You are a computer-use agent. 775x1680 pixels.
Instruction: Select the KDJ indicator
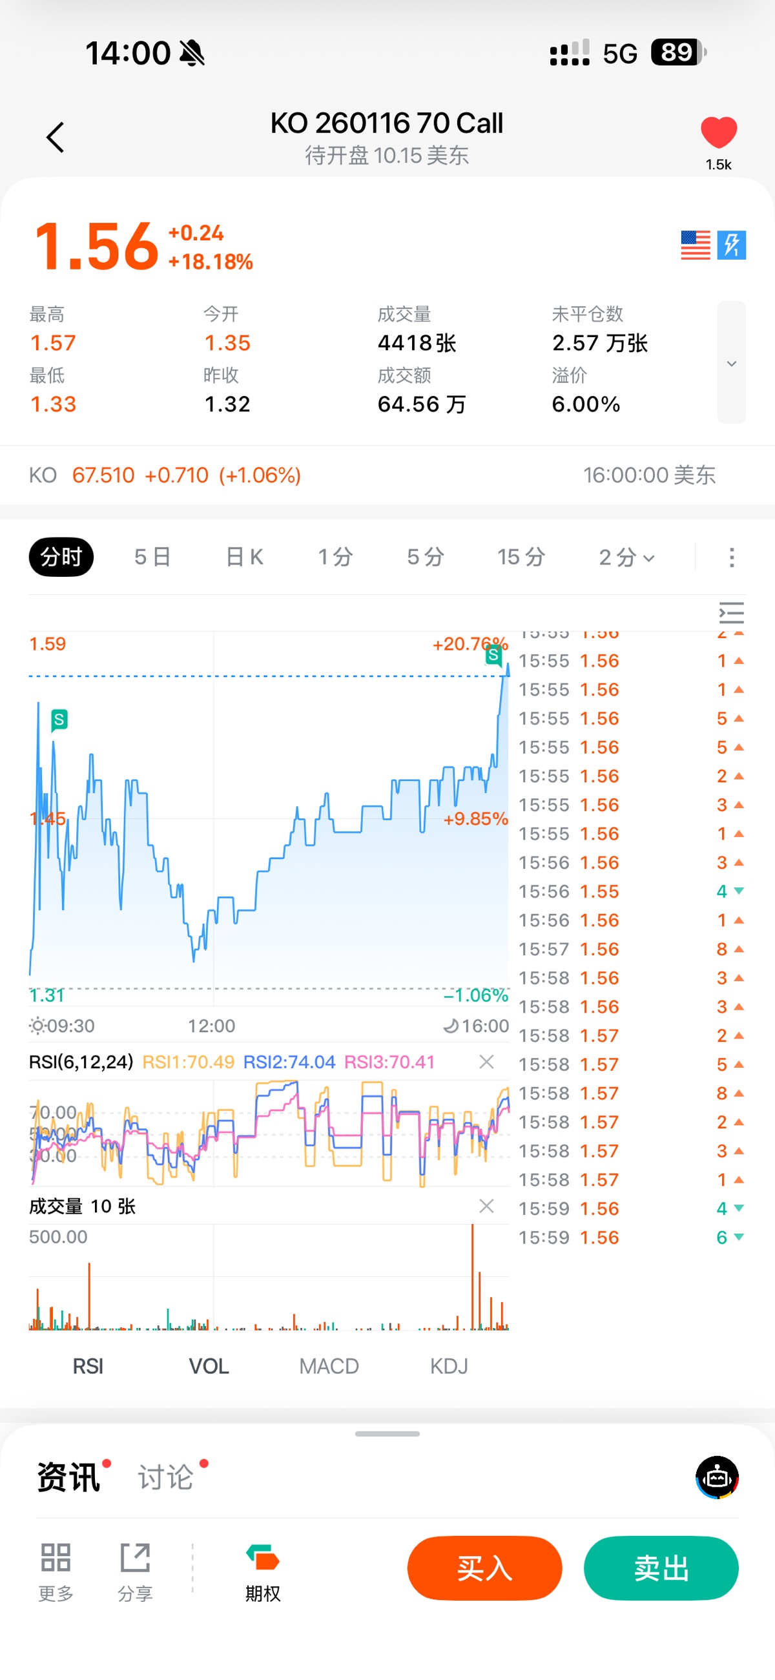[449, 1365]
